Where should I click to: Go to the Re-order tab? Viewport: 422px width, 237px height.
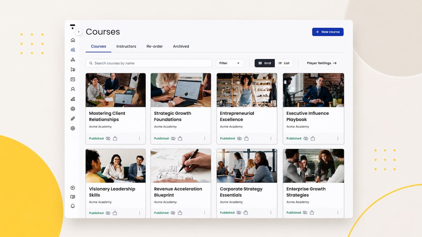coord(155,46)
